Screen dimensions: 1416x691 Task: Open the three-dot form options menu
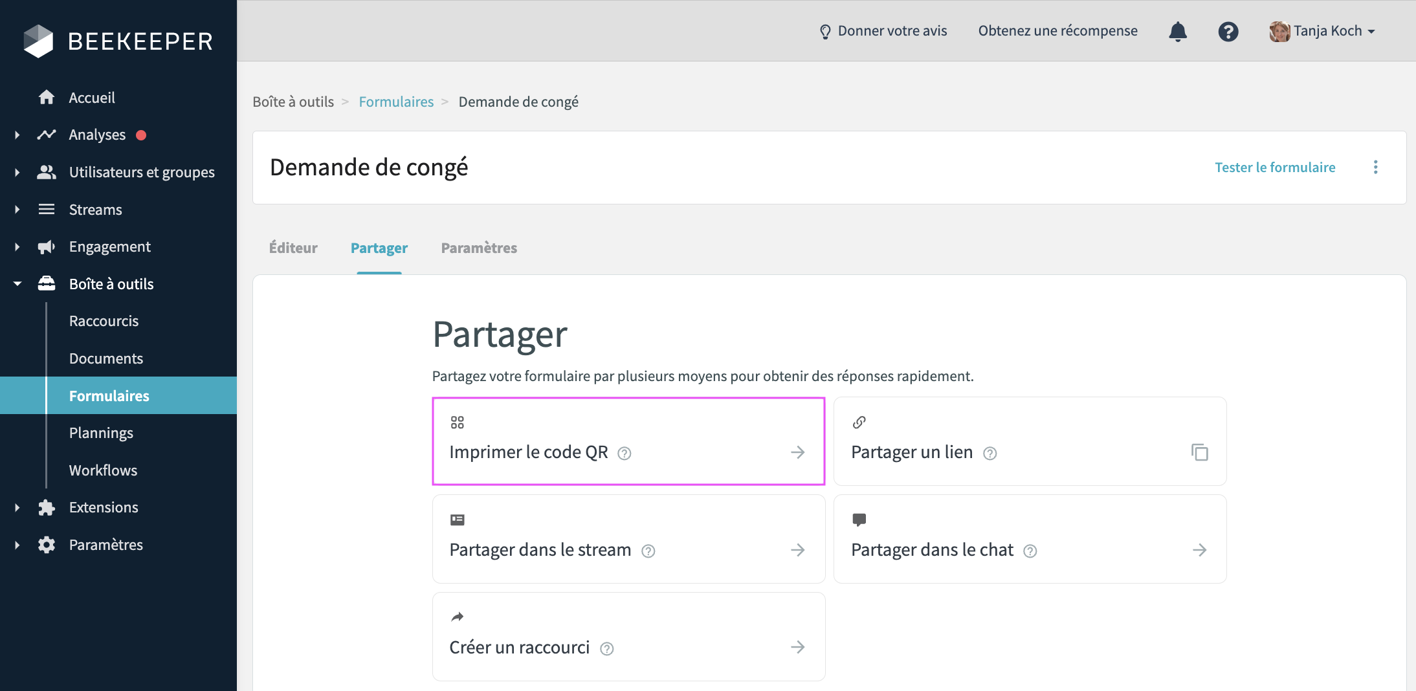pos(1375,168)
